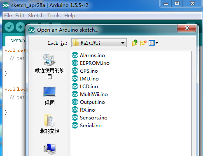The height and width of the screenshot is (156, 203).
Task: Click the GPS.ino Arduino file icon
Action: (x=75, y=71)
